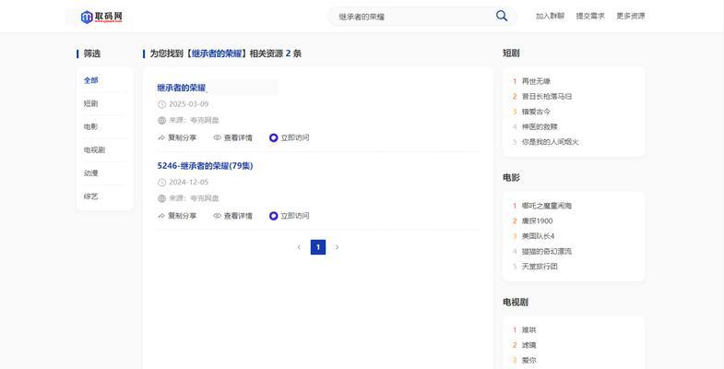Click 复制分享 under the 2025-03-09 result
The width and height of the screenshot is (724, 369).
point(177,137)
